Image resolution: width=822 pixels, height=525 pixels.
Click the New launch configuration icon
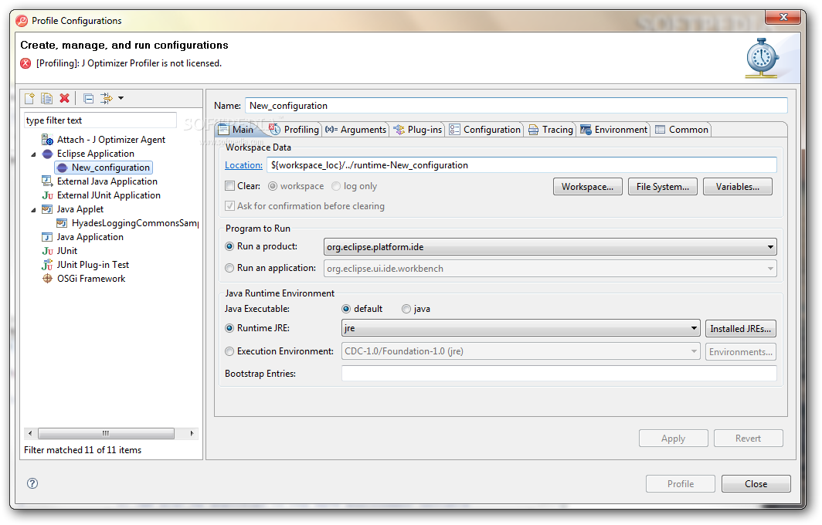click(x=30, y=98)
